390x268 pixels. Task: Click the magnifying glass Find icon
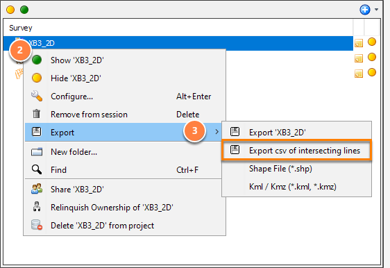(x=37, y=169)
